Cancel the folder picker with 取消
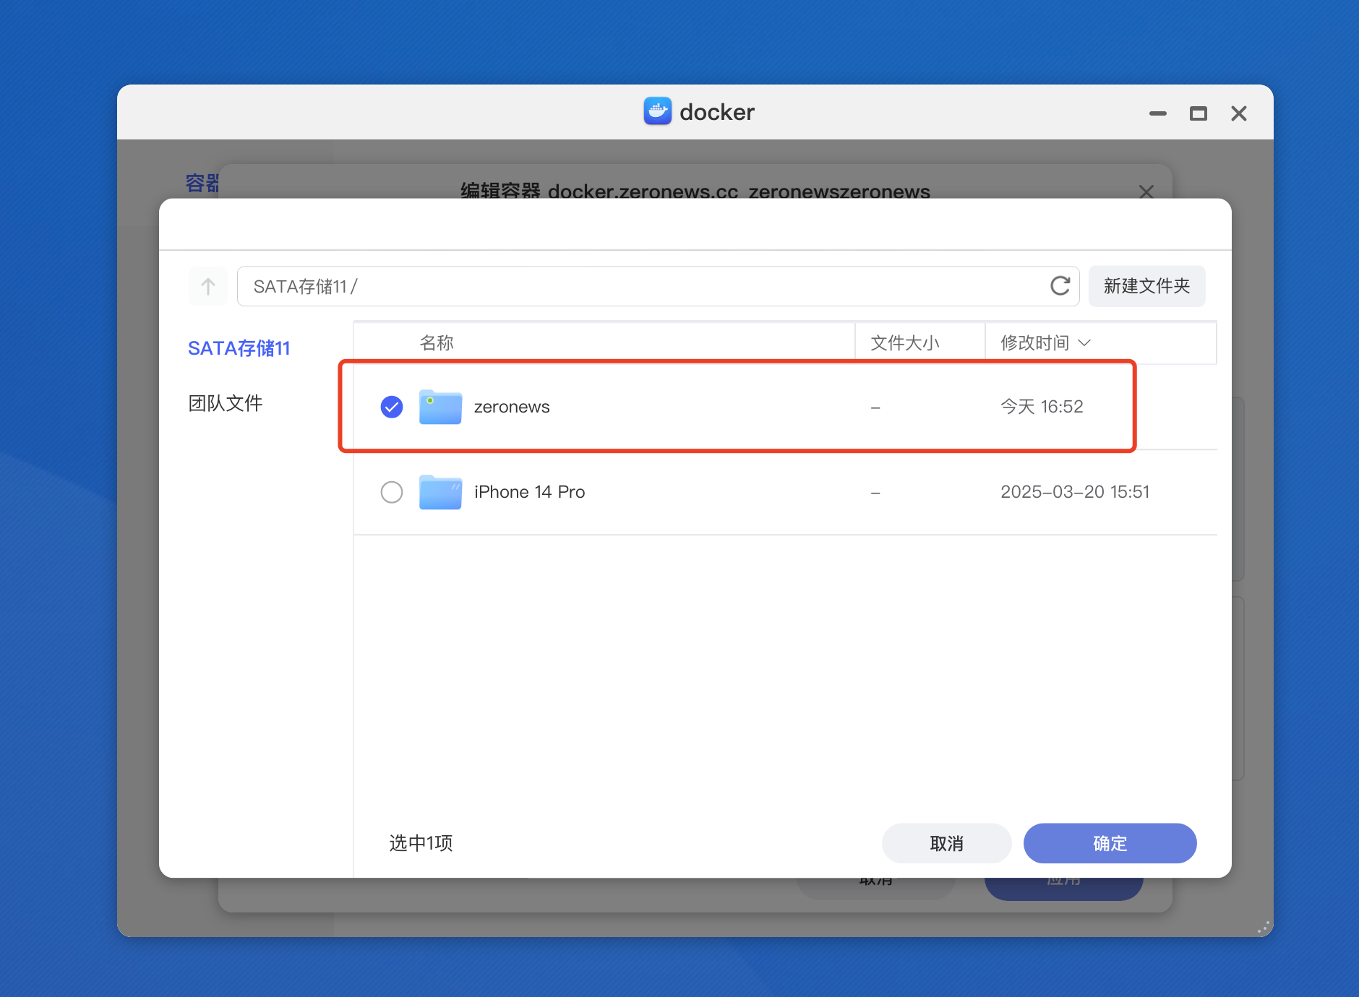The image size is (1359, 997). click(946, 843)
